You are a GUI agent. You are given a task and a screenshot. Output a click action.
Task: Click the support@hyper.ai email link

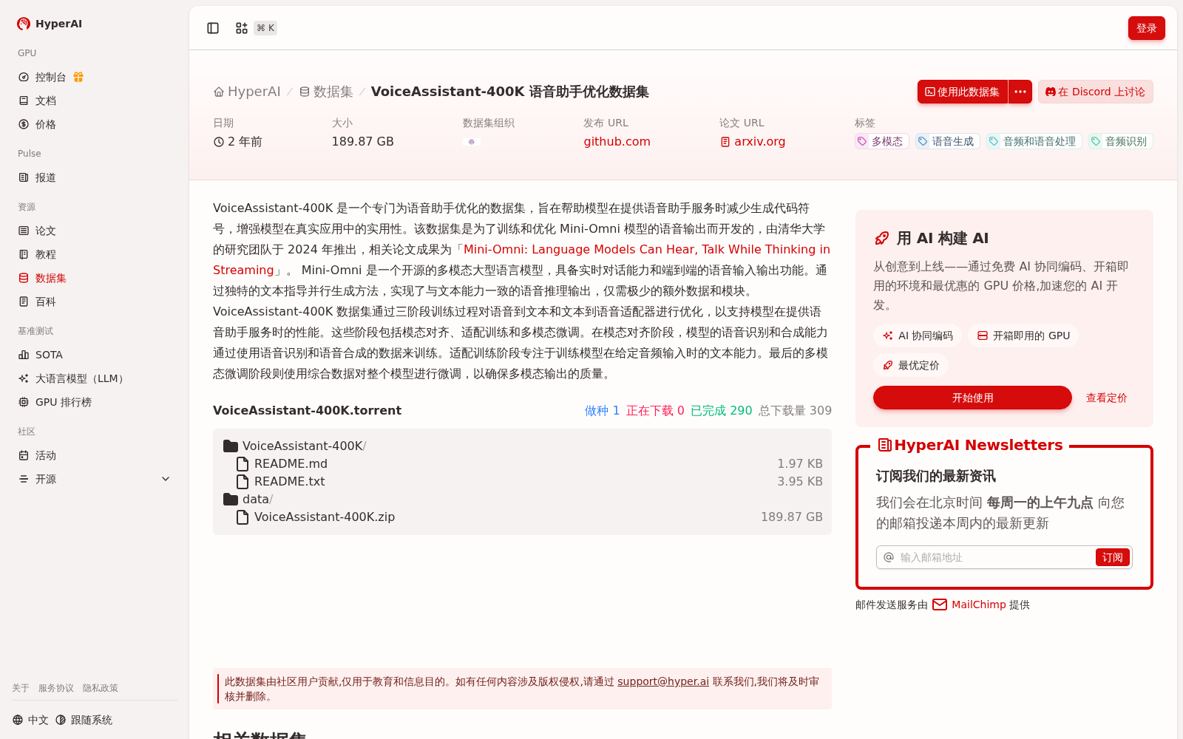(663, 681)
